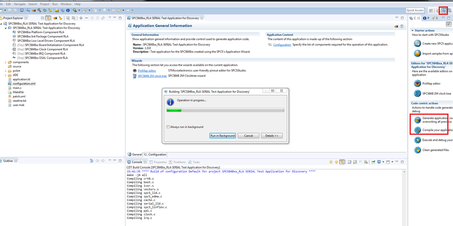The width and height of the screenshot is (453, 226).
Task: Open the Window menu
Action: pos(66,5)
